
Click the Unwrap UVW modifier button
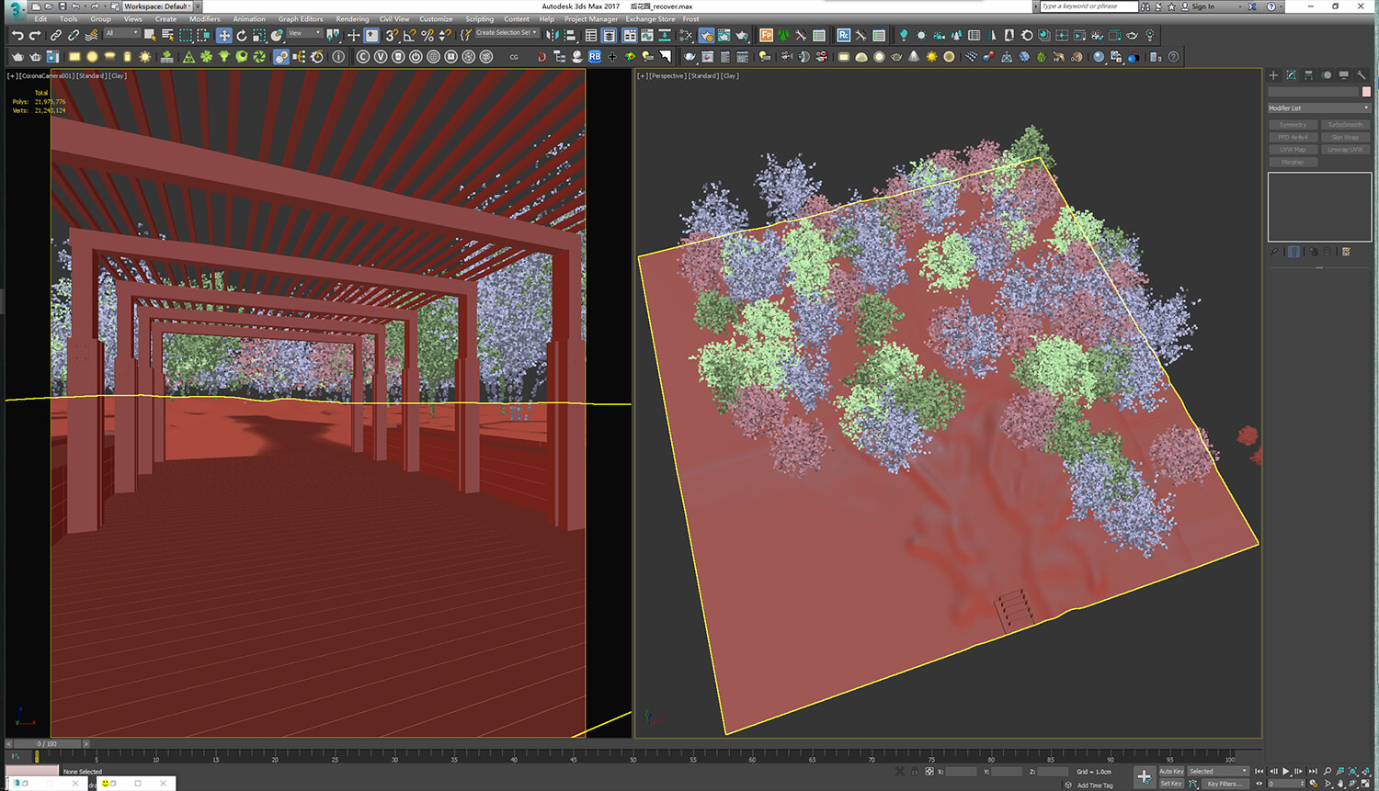coord(1345,150)
